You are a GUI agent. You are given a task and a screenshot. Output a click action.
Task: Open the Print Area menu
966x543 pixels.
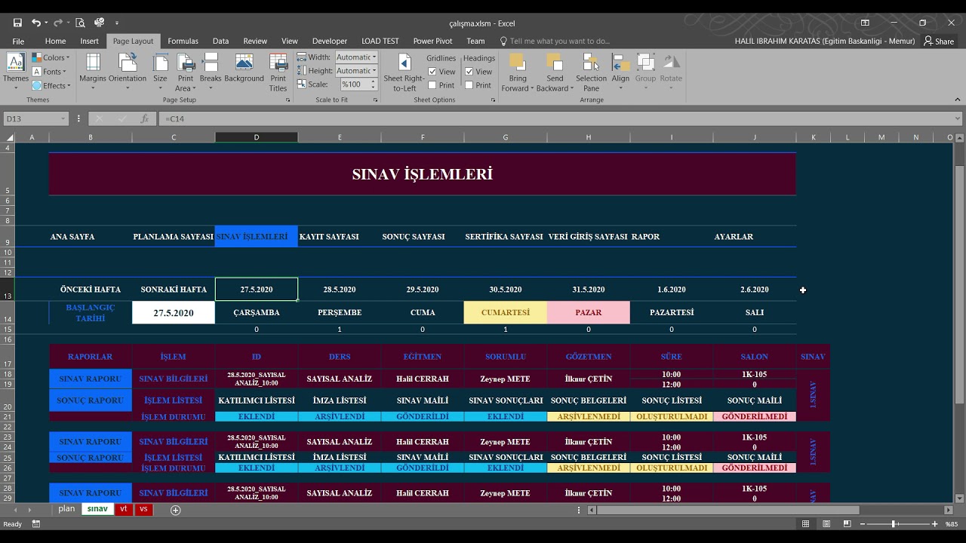click(x=185, y=72)
